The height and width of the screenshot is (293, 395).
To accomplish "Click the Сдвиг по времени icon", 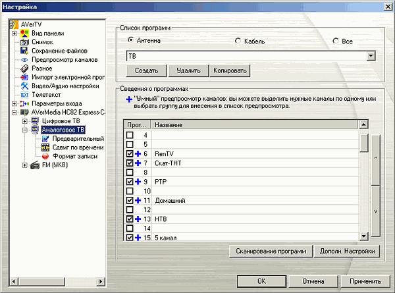I will 45,147.
